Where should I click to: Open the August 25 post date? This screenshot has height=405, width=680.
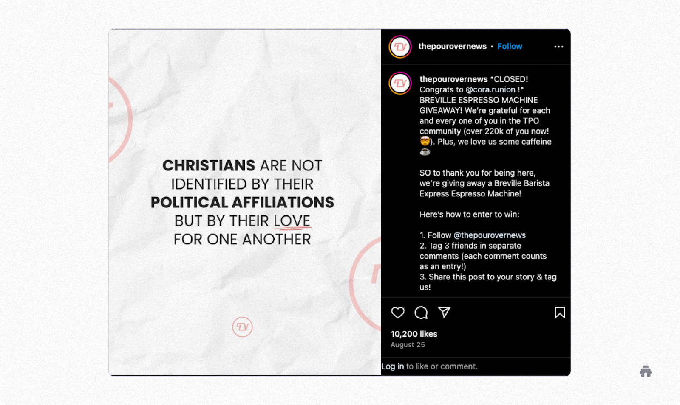[x=408, y=345]
